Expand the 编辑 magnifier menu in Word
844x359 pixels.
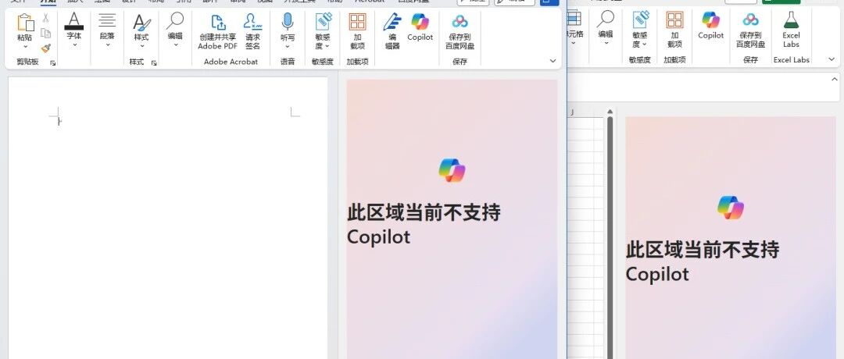click(175, 30)
